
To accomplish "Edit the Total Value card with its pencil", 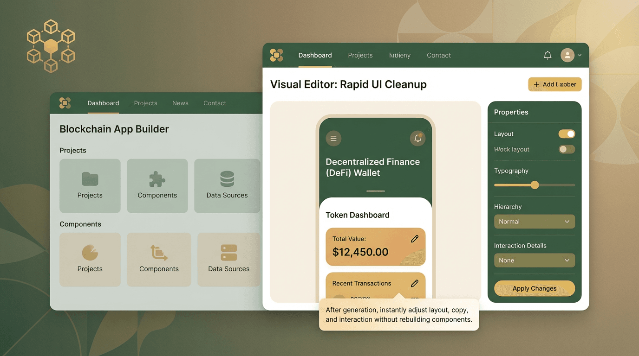I will point(415,239).
